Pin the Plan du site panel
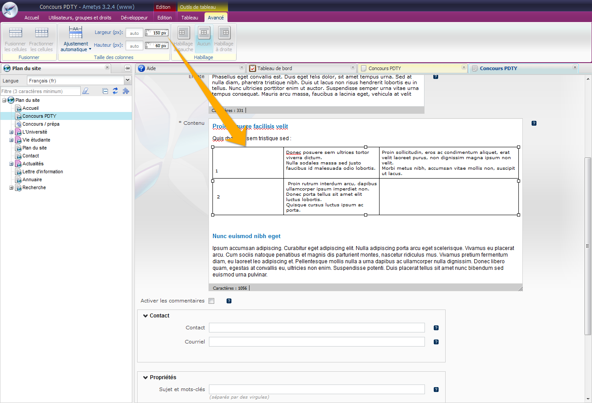The width and height of the screenshot is (592, 403). (127, 68)
